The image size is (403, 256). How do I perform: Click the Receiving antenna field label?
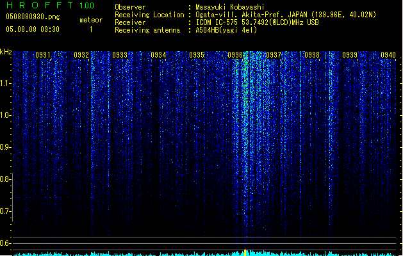(x=147, y=30)
